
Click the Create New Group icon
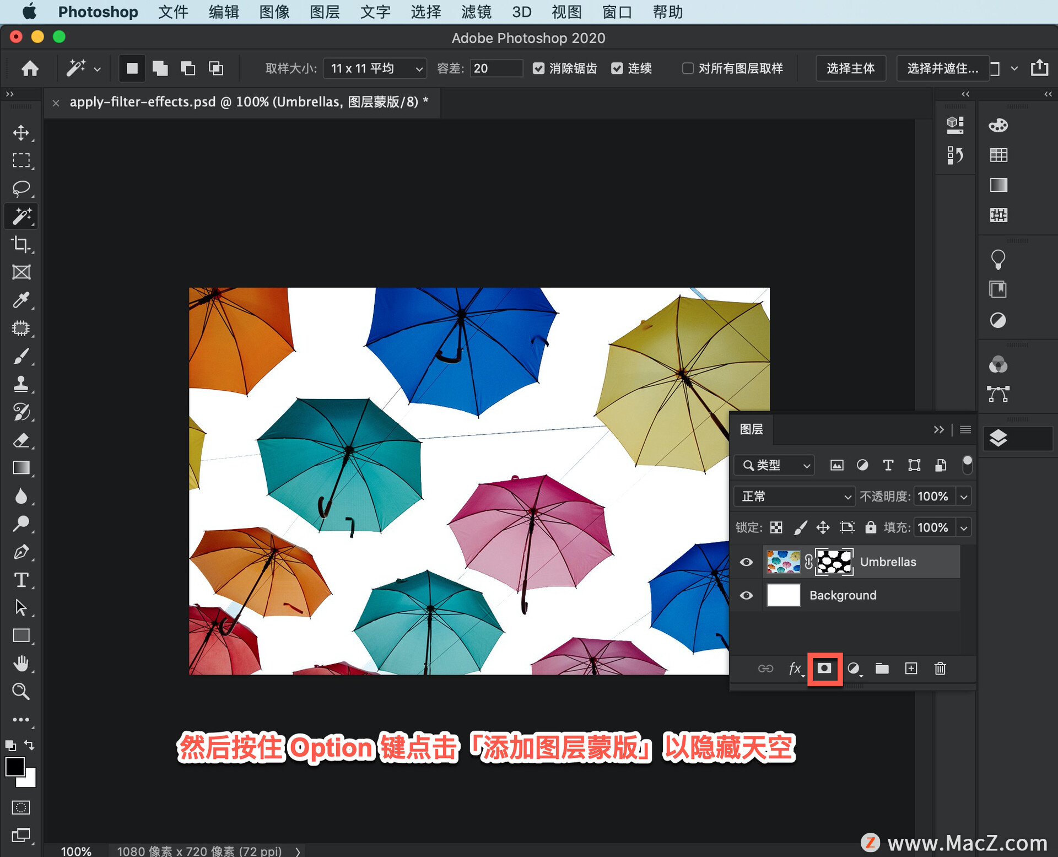click(881, 669)
